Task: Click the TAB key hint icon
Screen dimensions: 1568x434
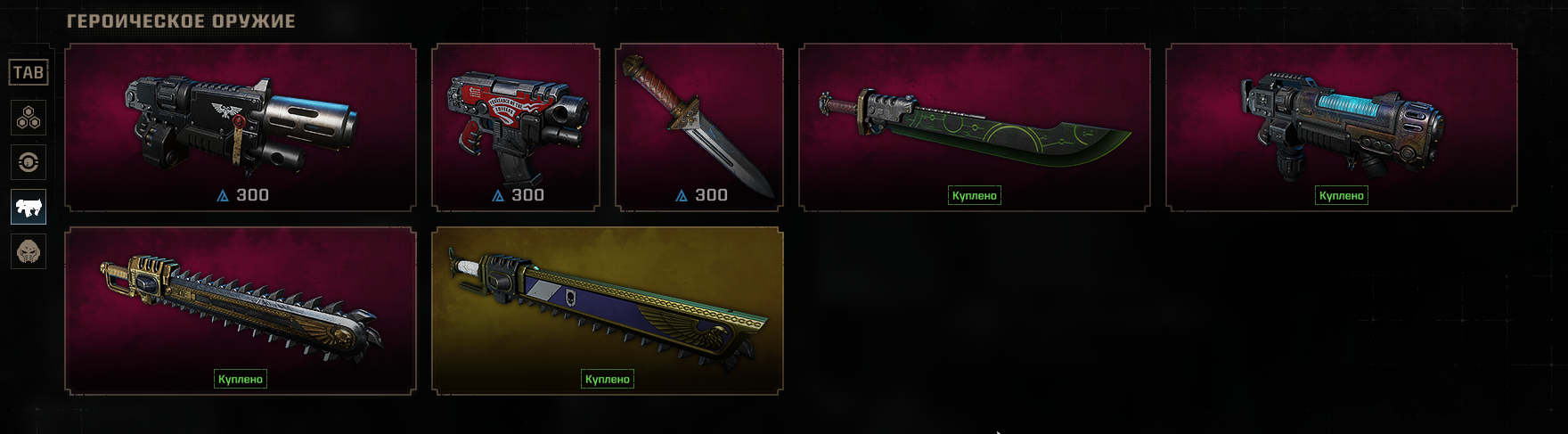Action: point(29,73)
